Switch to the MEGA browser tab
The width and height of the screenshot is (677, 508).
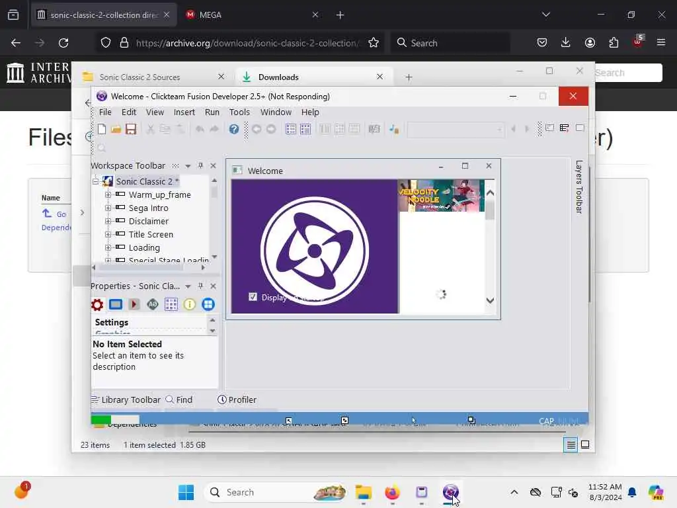[253, 15]
